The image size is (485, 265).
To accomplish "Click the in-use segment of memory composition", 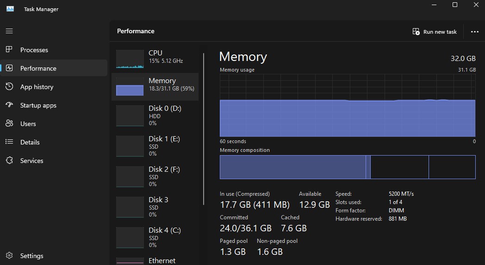I will (x=292, y=167).
